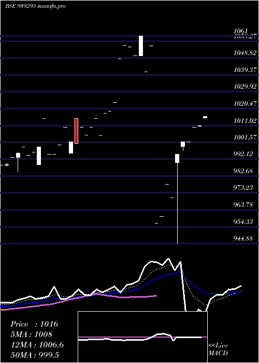Click the 1048.82 price axis label
The width and height of the screenshot is (259, 363).
click(x=245, y=53)
